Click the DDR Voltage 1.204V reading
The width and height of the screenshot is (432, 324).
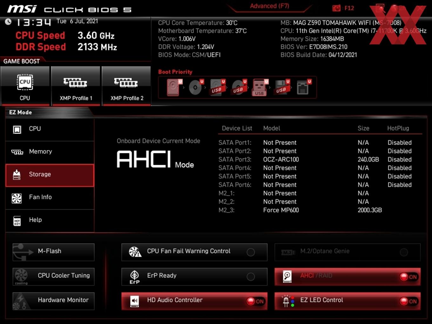click(x=186, y=47)
